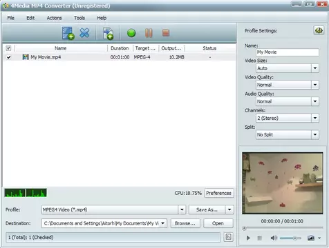The image size is (329, 248).
Task: Expand the Split dropdown showing No Split
Action: 288,134
